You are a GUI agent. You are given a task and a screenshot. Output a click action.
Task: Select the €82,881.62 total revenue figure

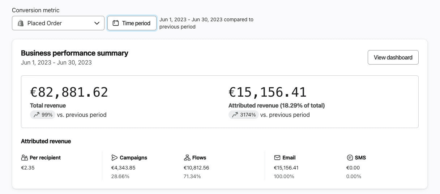click(69, 92)
